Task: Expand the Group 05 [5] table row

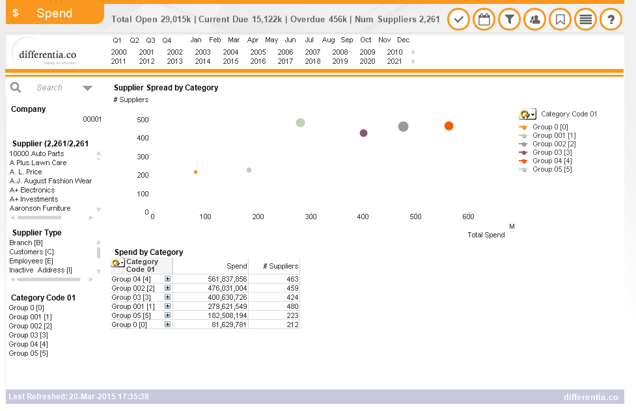Action: (167, 315)
